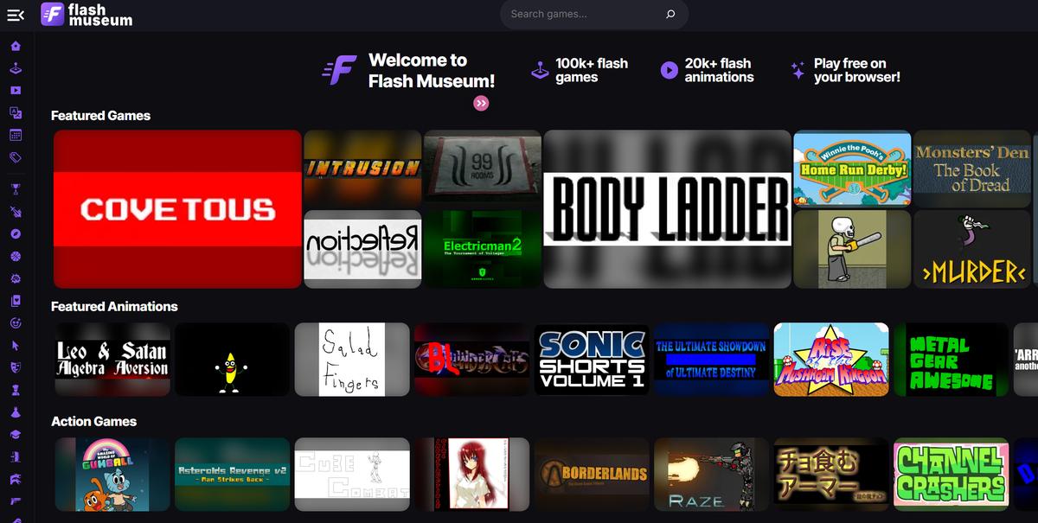Screen dimensions: 1038x523
Task: Open the Flash Museum logo homepage
Action: (x=86, y=15)
